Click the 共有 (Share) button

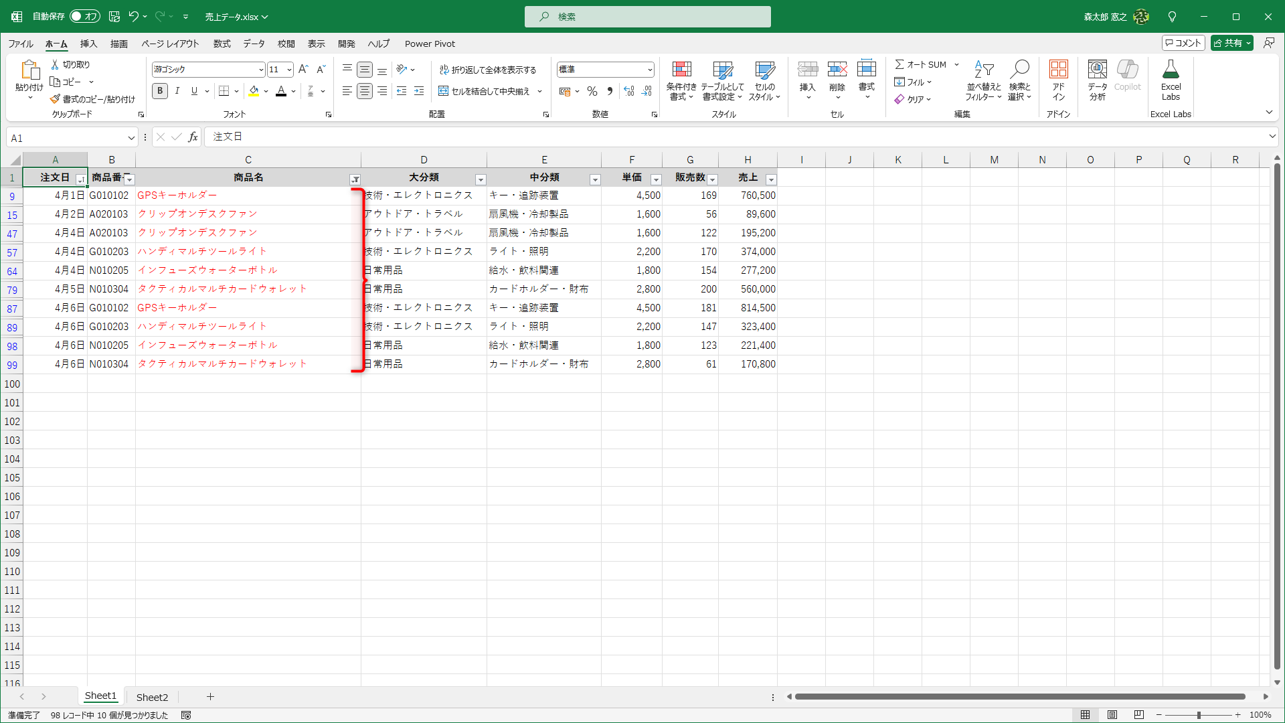[1231, 42]
